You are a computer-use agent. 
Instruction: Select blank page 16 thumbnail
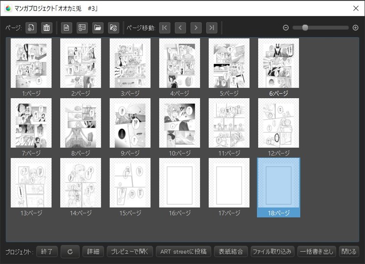(x=180, y=183)
